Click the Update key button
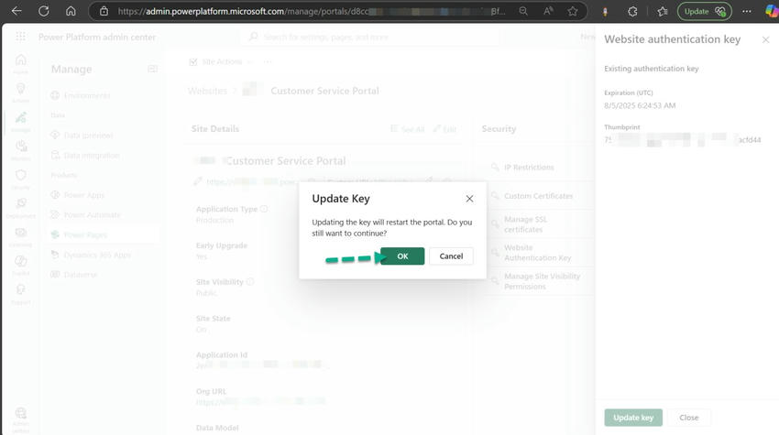Screen dimensions: 779x435 pos(633,418)
